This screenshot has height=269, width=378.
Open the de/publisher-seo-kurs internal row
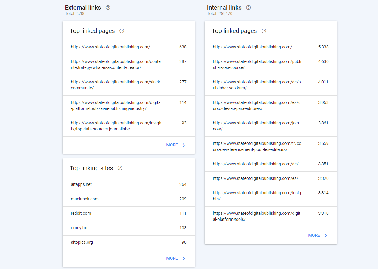271,85
